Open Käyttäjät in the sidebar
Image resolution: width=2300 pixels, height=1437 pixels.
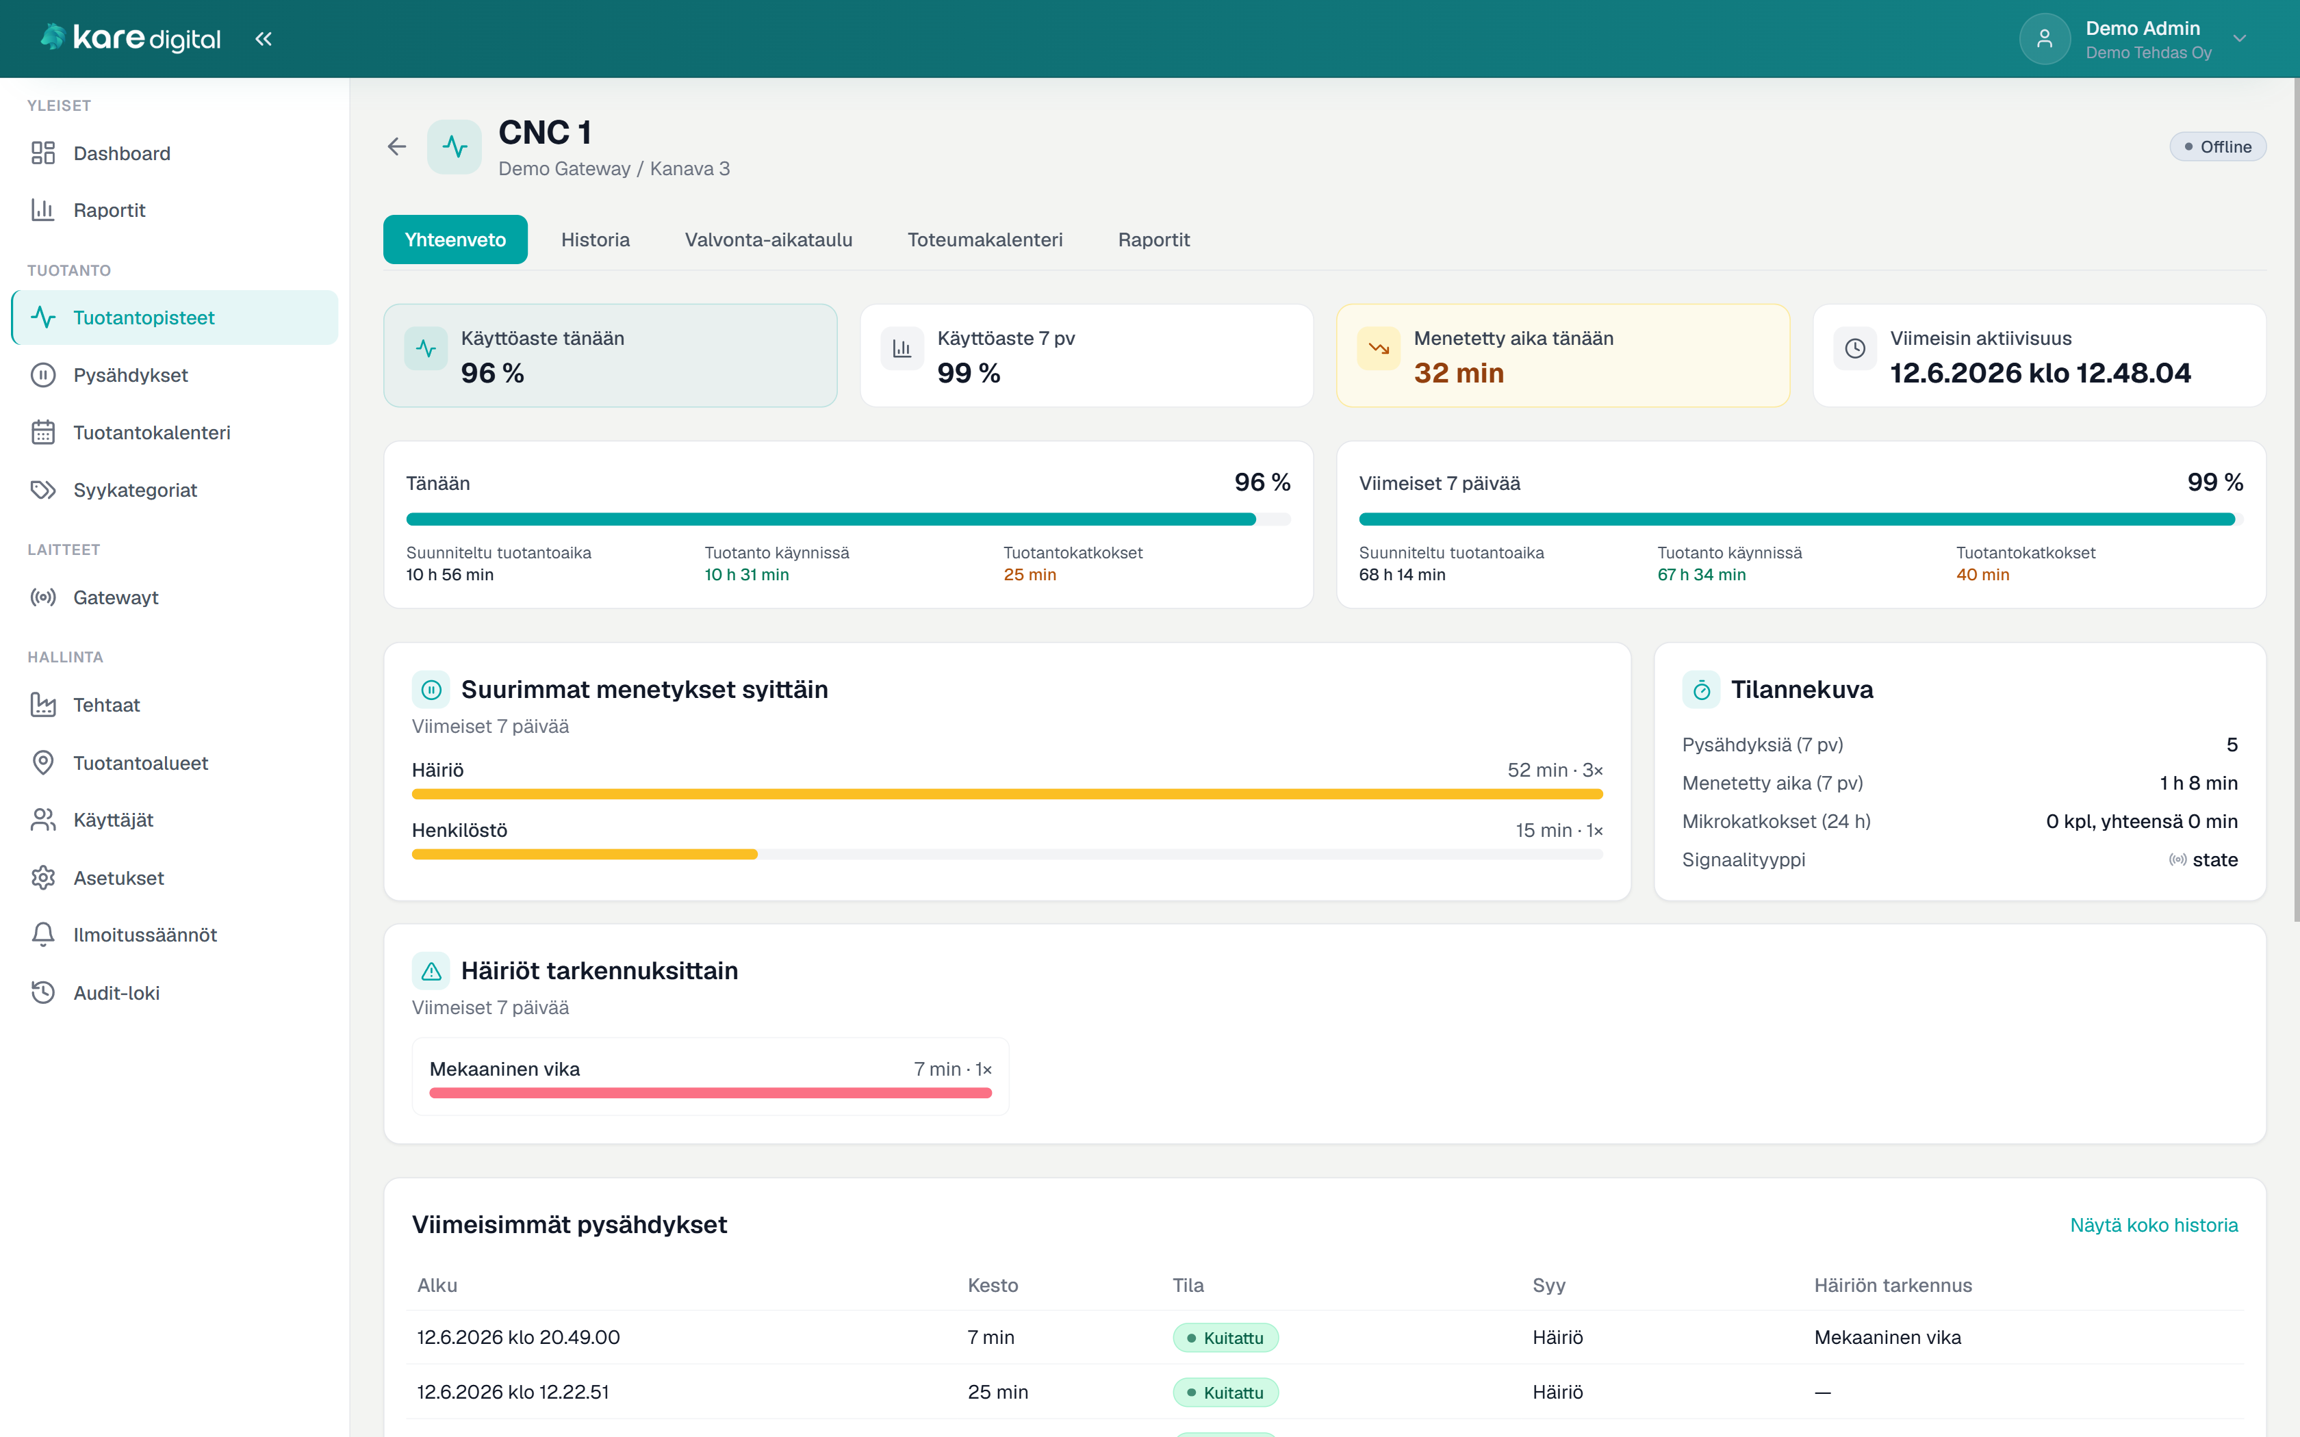(175, 820)
